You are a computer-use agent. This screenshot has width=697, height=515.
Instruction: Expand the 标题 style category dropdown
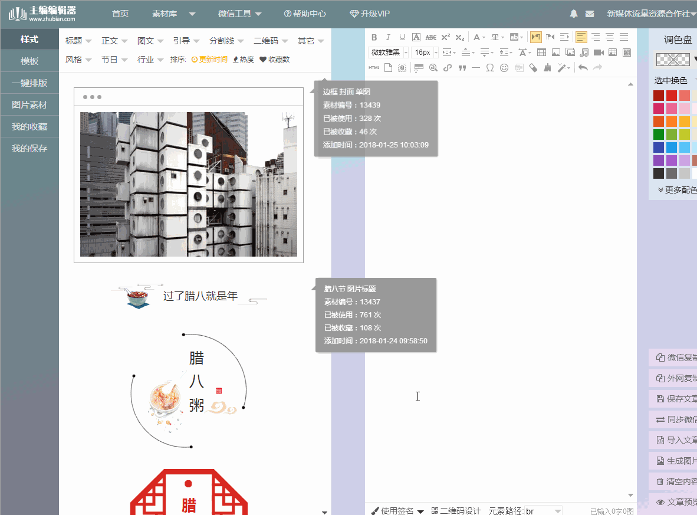[78, 41]
